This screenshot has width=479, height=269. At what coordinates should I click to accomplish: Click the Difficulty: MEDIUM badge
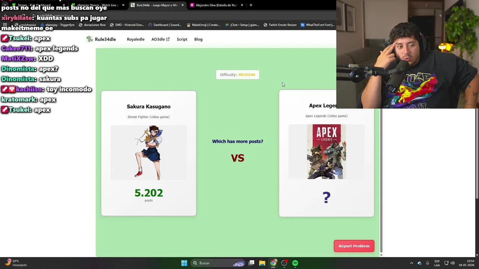238,75
